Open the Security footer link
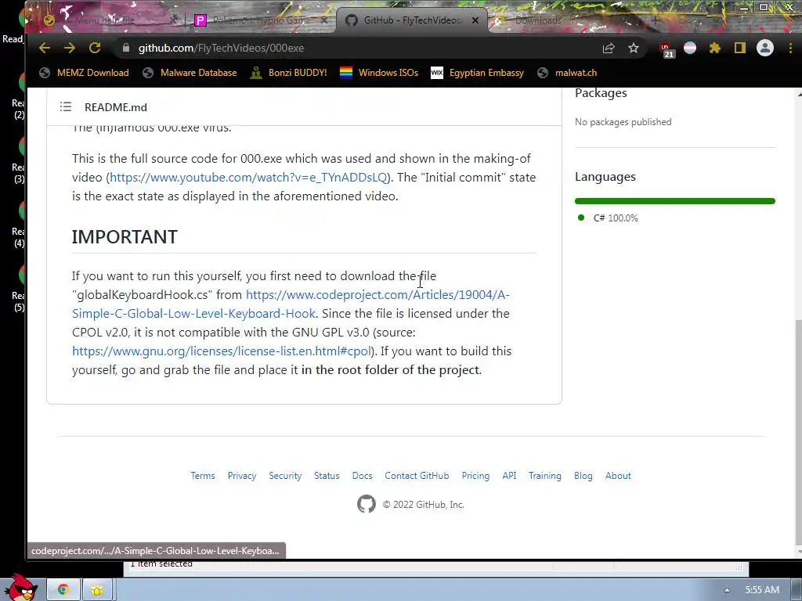 click(x=285, y=476)
